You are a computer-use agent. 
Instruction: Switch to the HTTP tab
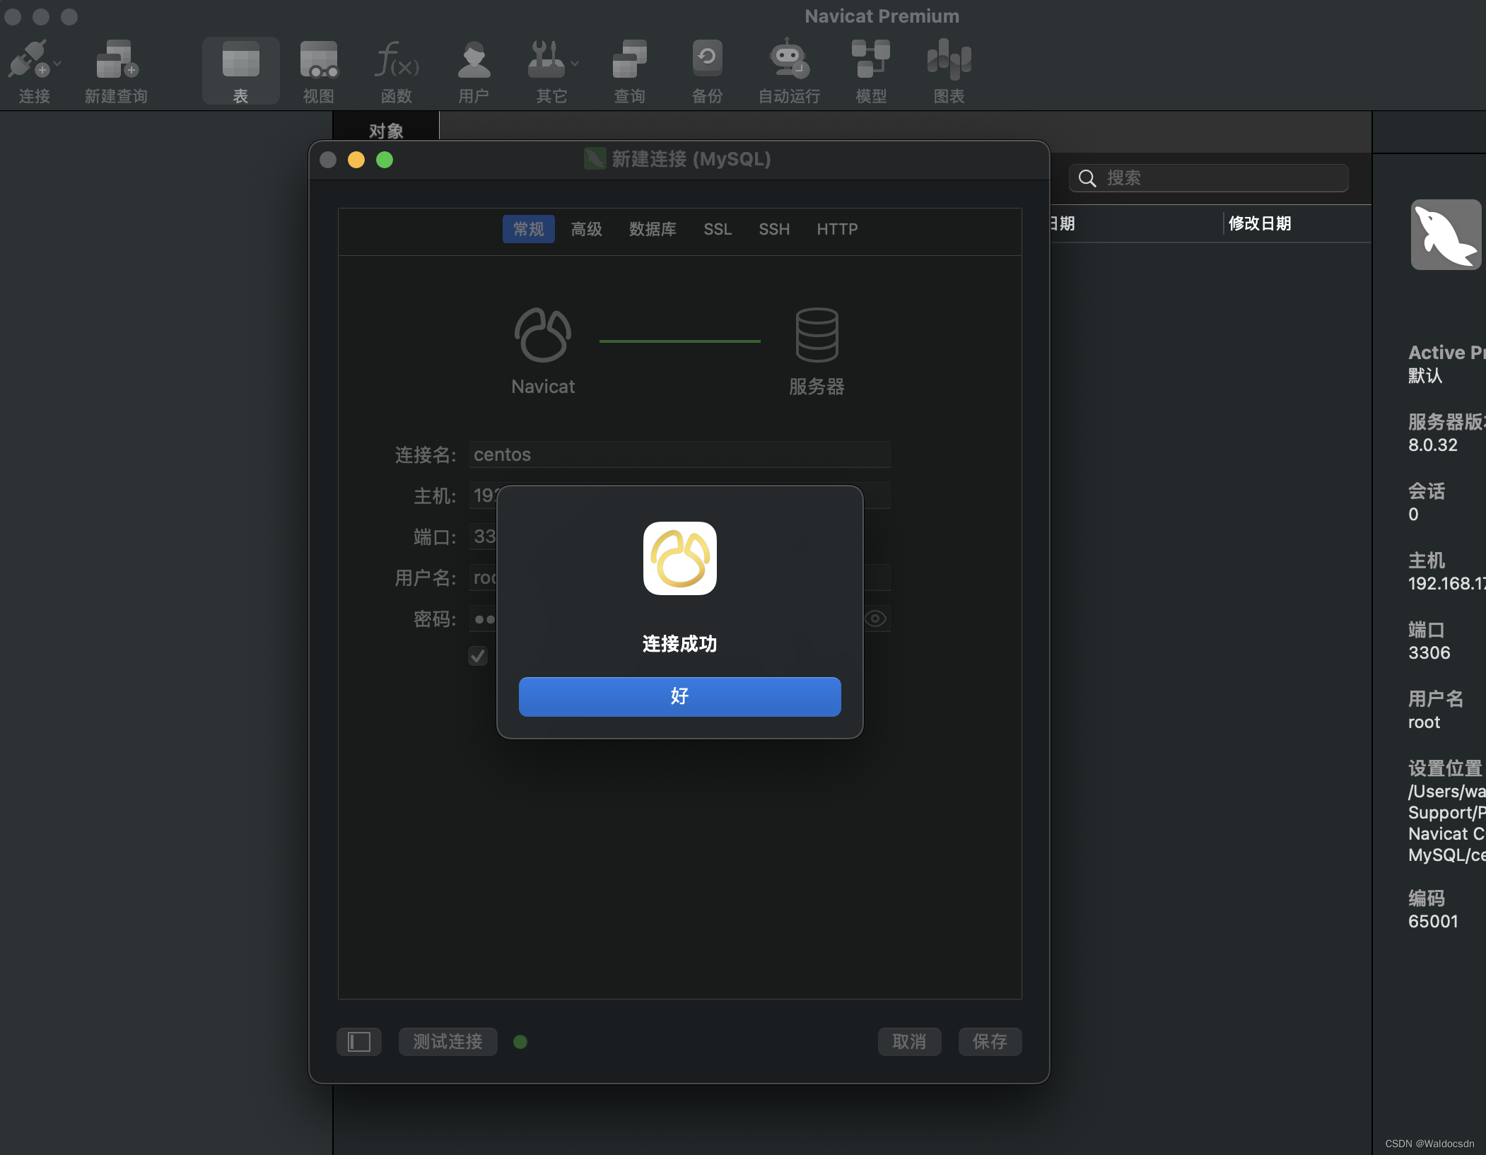point(837,229)
